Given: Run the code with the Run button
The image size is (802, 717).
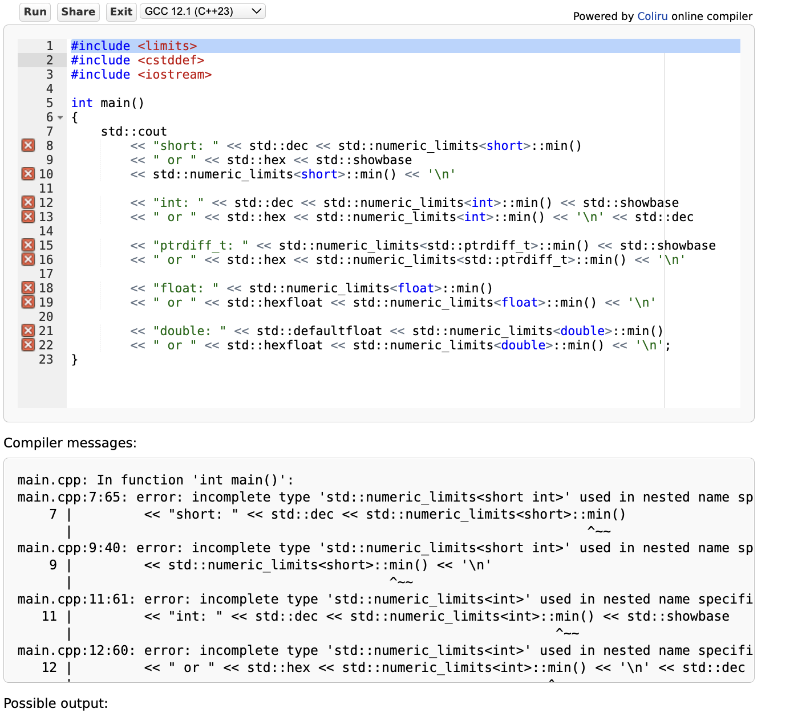Looking at the screenshot, I should pos(35,12).
